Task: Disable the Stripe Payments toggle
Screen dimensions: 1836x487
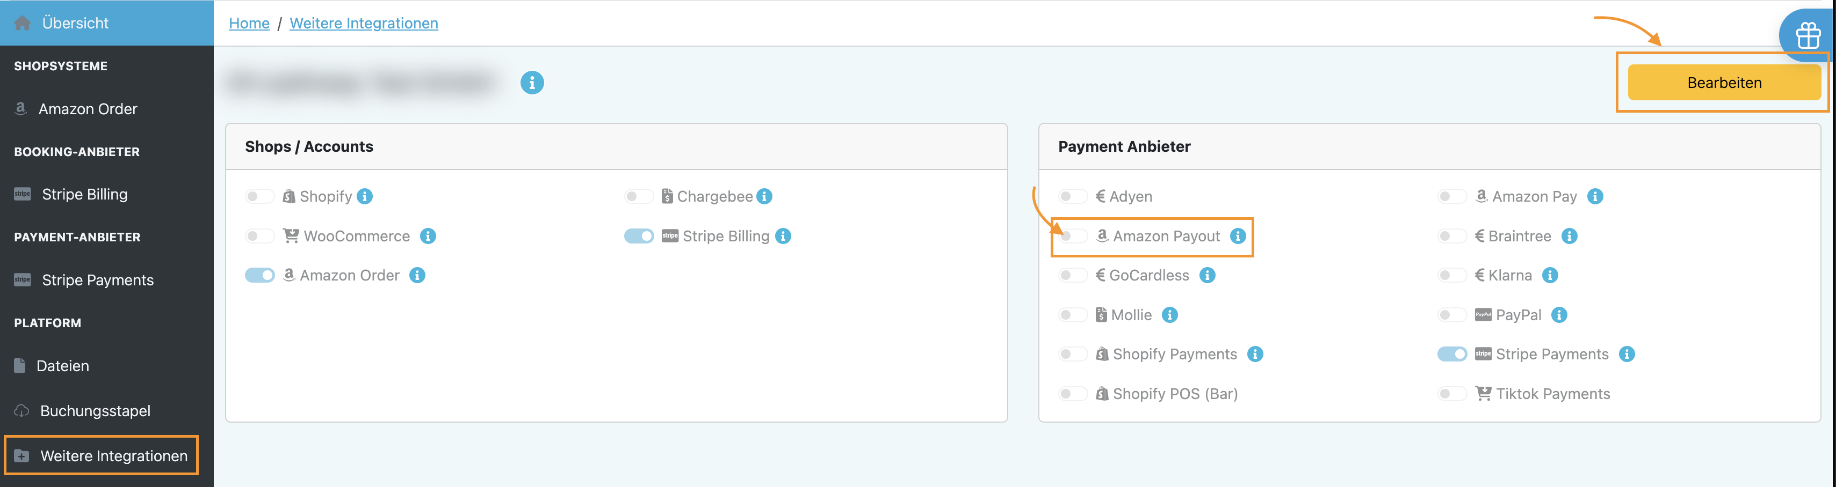Action: [1452, 354]
